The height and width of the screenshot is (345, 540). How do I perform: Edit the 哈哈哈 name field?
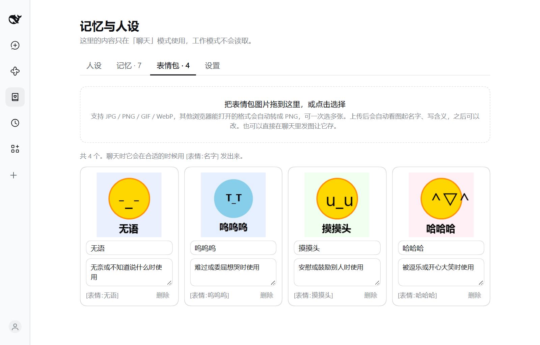(x=441, y=248)
